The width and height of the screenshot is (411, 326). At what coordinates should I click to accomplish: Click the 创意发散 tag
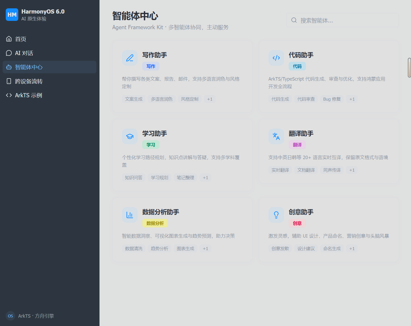point(280,249)
